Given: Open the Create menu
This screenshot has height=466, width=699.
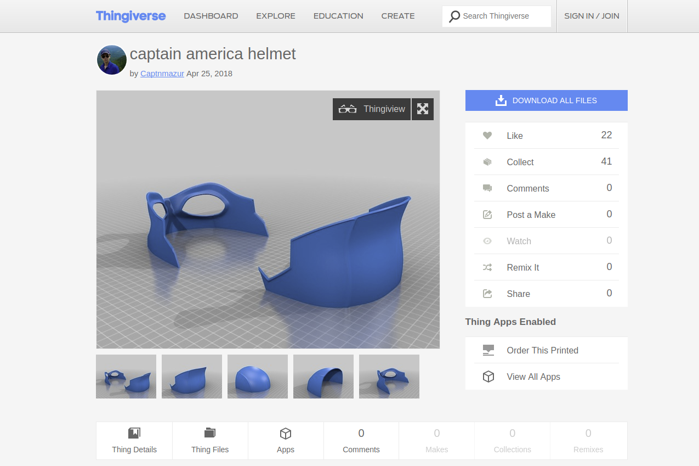Looking at the screenshot, I should point(398,16).
